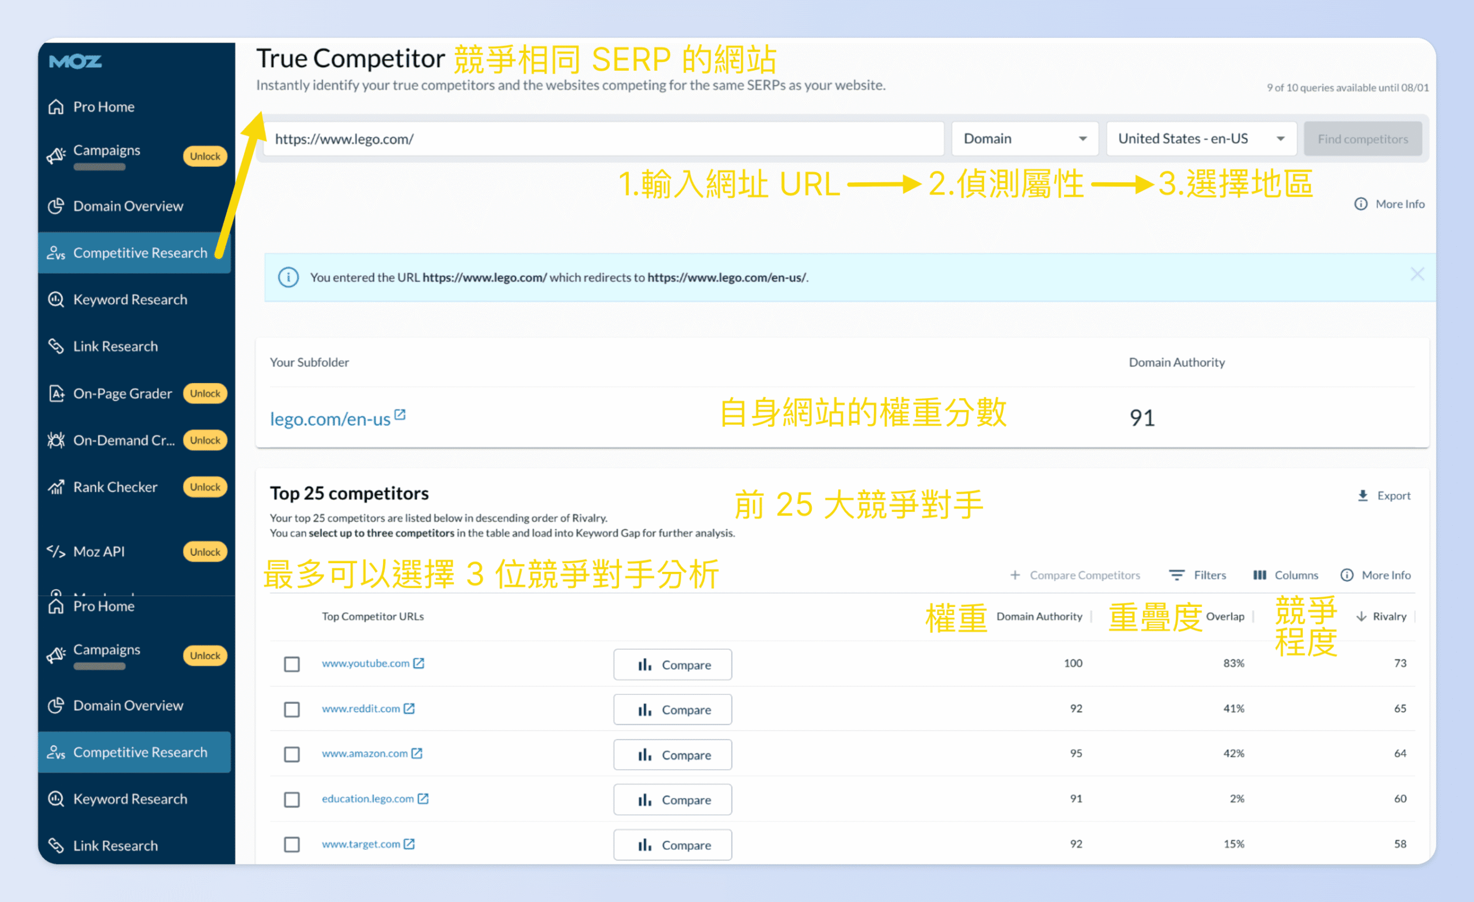Open the Competitive Research panel
The width and height of the screenshot is (1474, 902).
[140, 252]
